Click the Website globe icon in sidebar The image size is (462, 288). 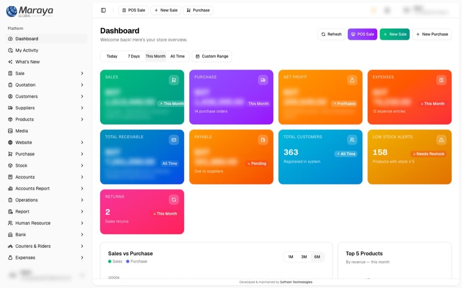coord(10,143)
